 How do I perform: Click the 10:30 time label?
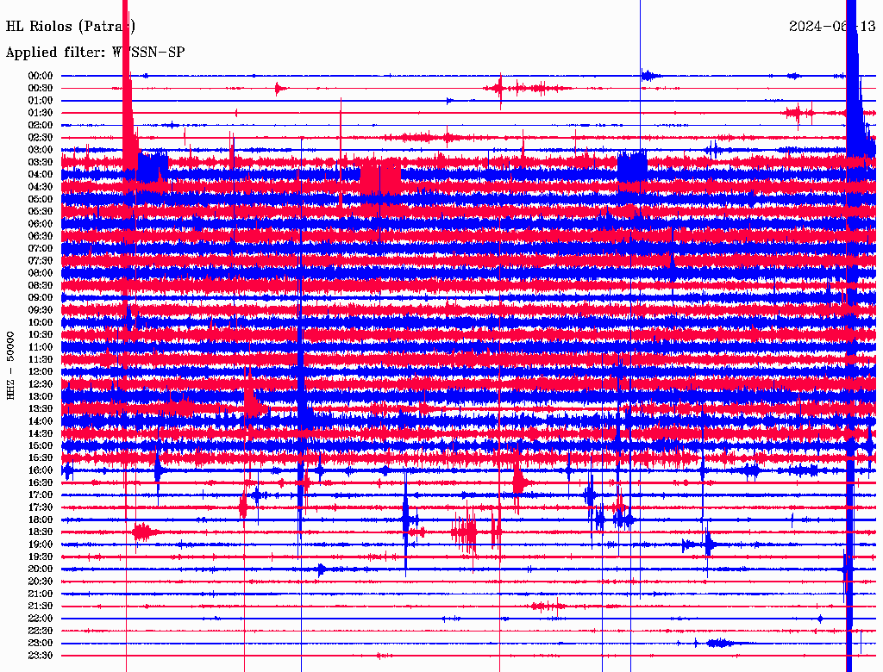pyautogui.click(x=41, y=334)
